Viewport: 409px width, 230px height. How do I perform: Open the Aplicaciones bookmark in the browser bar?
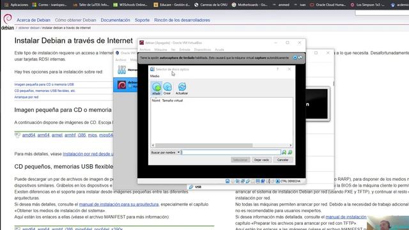coord(16,4)
